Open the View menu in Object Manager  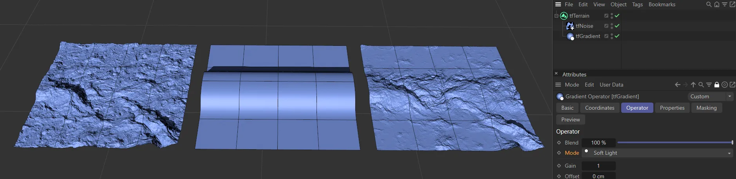[599, 4]
